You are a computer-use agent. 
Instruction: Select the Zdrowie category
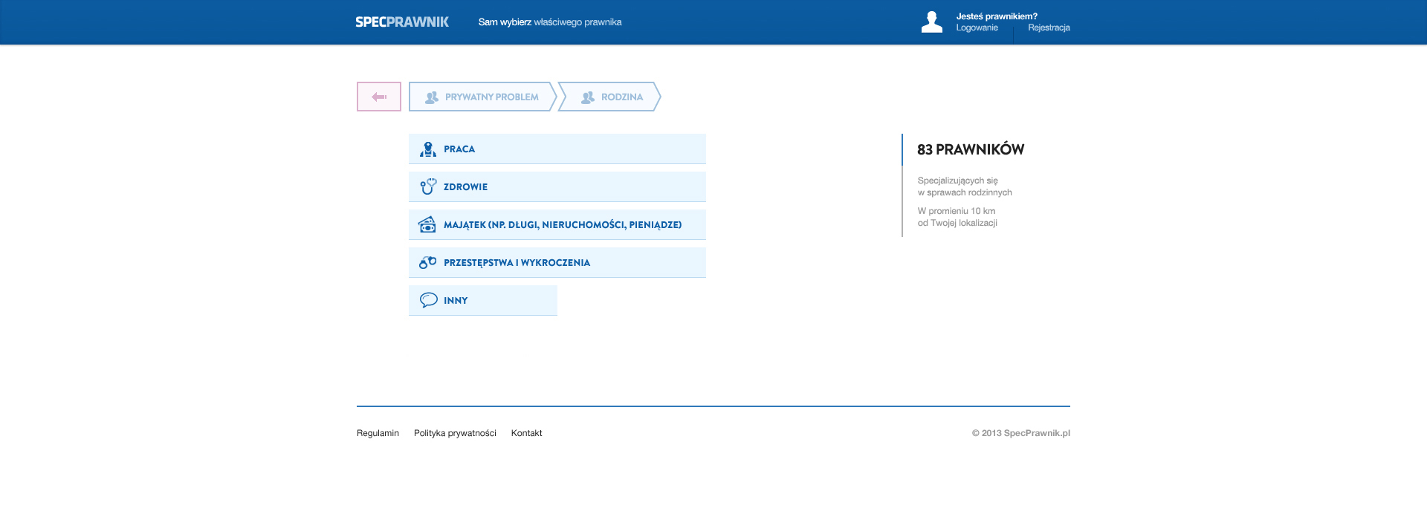click(557, 186)
